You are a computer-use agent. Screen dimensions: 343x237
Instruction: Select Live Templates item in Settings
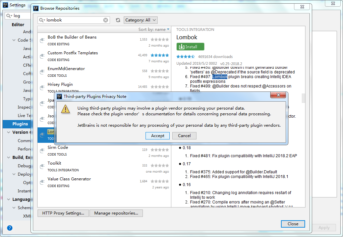click(24, 115)
